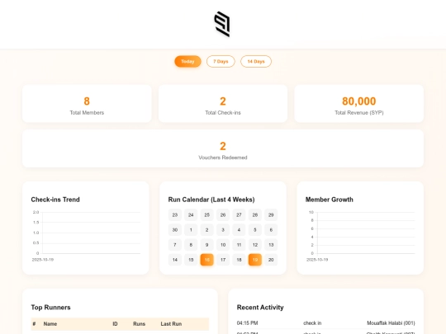Select highlighted calendar day 19
Viewport: 446px width, 334px height.
click(x=255, y=260)
